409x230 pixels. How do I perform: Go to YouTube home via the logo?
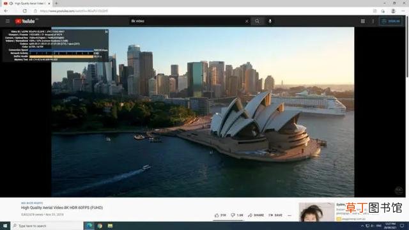pyautogui.click(x=25, y=21)
